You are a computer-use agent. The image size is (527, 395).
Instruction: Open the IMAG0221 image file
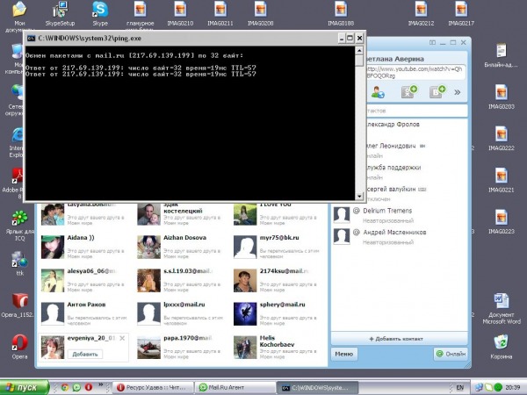(x=502, y=180)
